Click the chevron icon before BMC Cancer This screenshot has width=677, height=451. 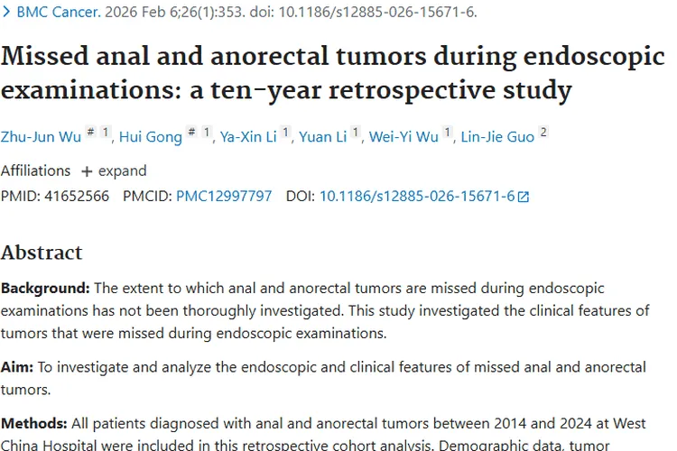pyautogui.click(x=6, y=13)
